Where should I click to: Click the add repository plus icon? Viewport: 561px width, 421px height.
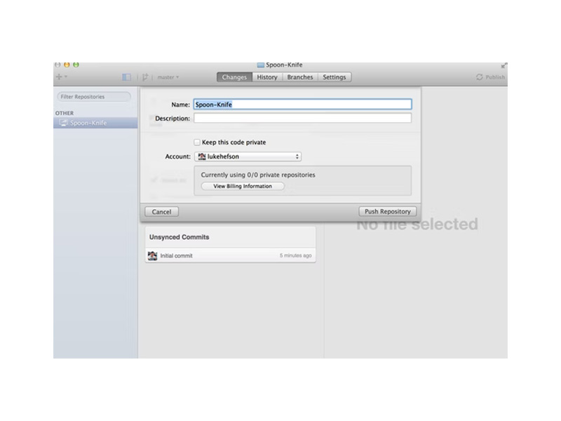(60, 76)
